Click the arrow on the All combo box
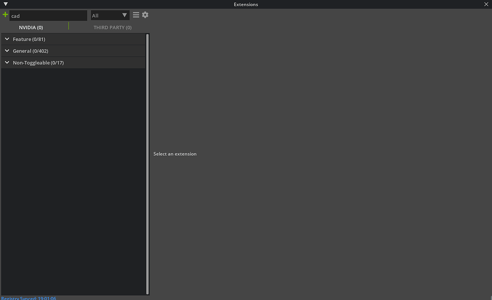The image size is (492, 300). [124, 15]
